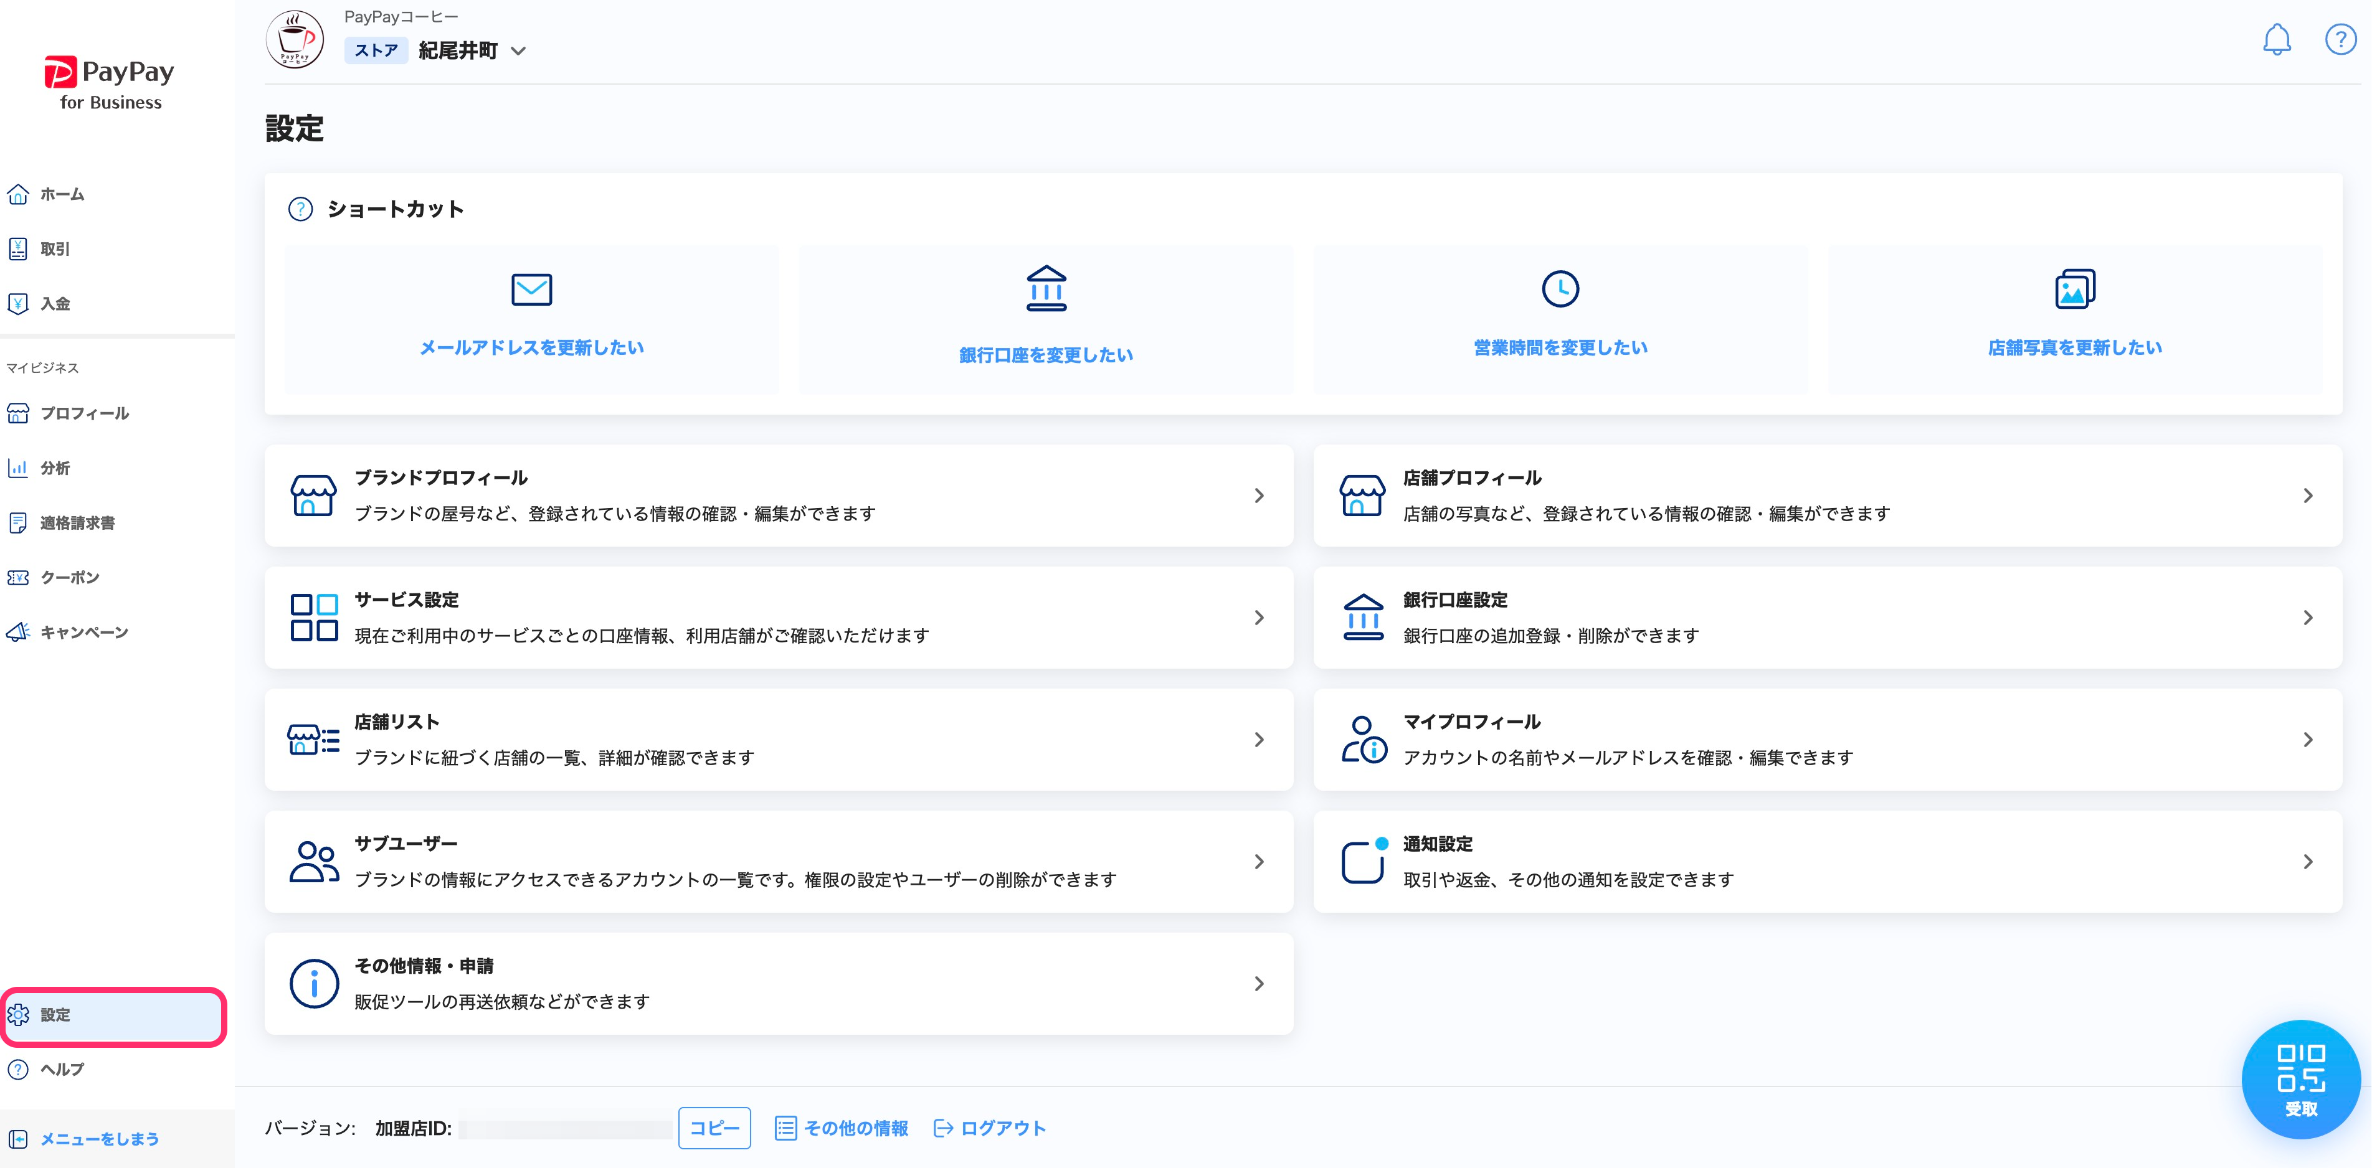Open ブランドプロフィール via its chevron arrow
The width and height of the screenshot is (2372, 1168).
point(1259,496)
